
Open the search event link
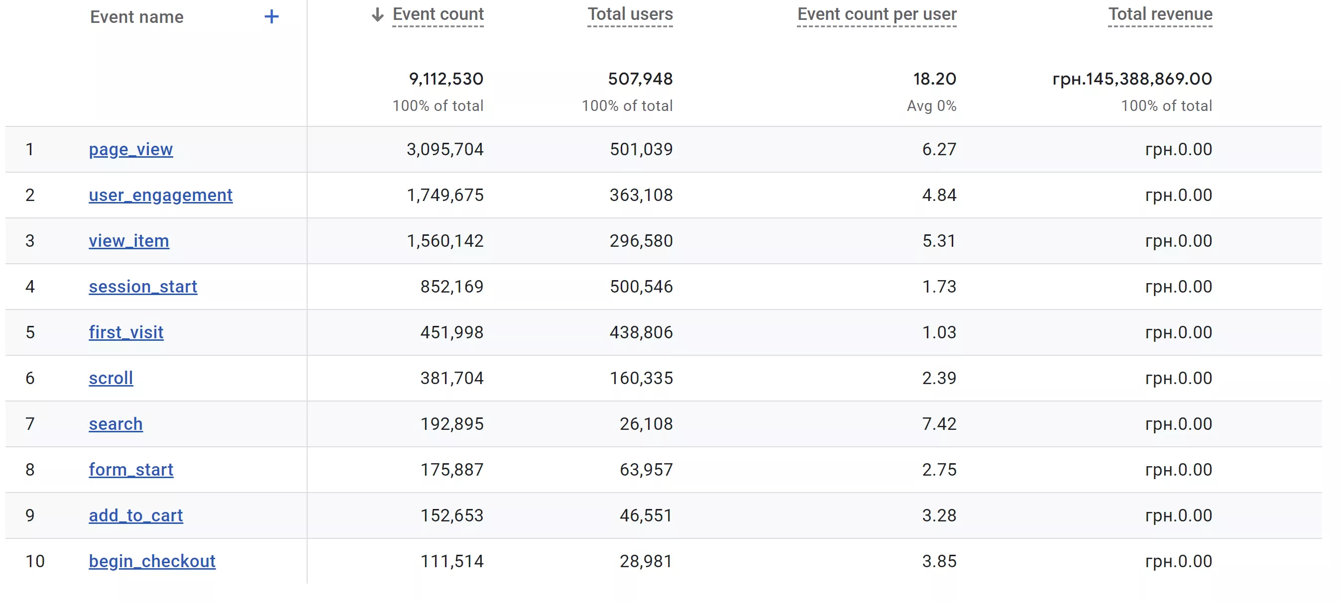point(115,424)
